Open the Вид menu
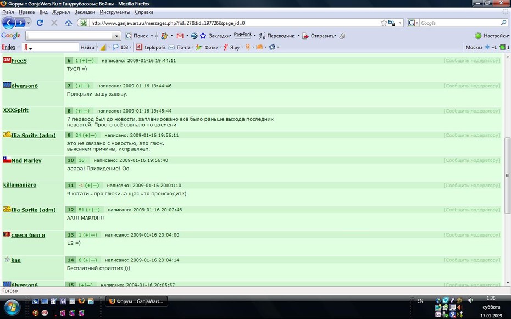511x319 pixels. click(43, 12)
